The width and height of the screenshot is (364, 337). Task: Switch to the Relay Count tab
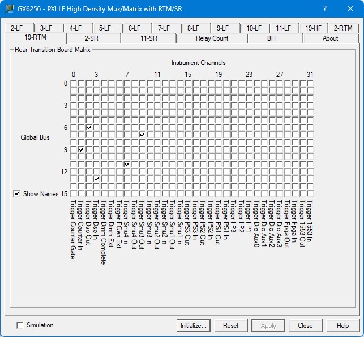[x=212, y=38]
